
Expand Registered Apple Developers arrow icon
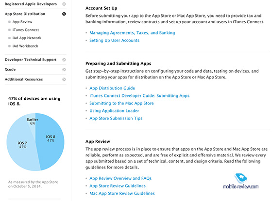pos(64,4)
